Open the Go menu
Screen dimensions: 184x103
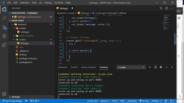tap(41, 3)
